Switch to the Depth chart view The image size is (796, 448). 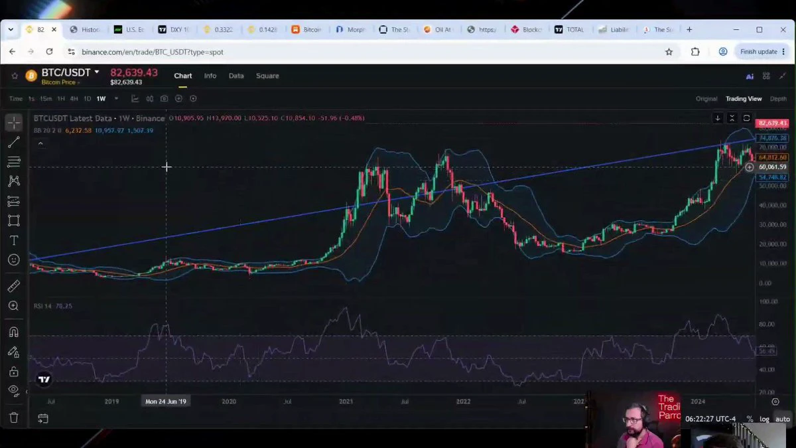point(778,99)
